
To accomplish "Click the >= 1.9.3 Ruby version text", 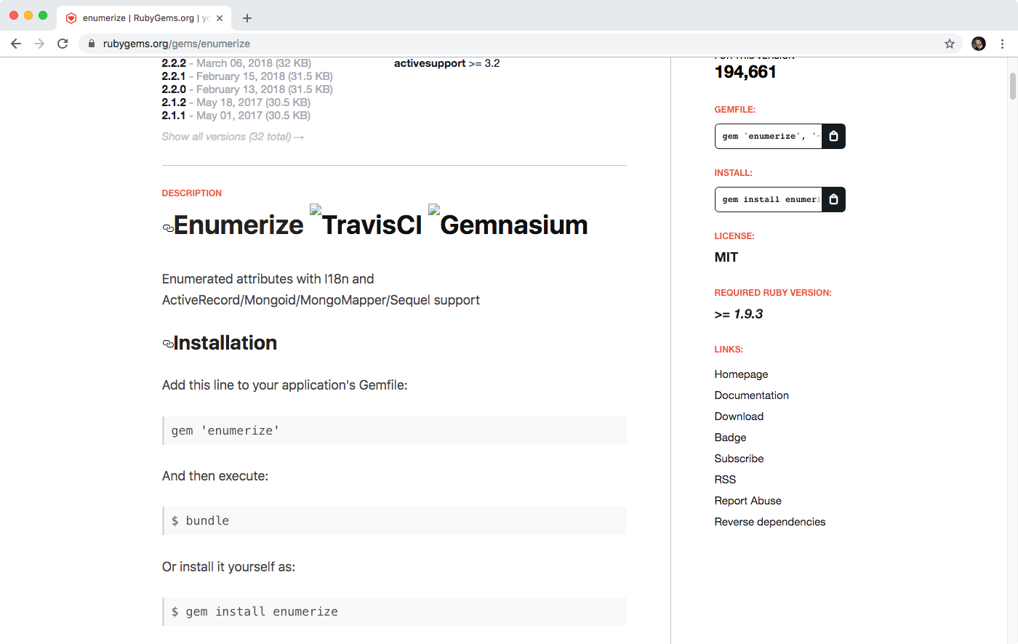I will point(738,314).
